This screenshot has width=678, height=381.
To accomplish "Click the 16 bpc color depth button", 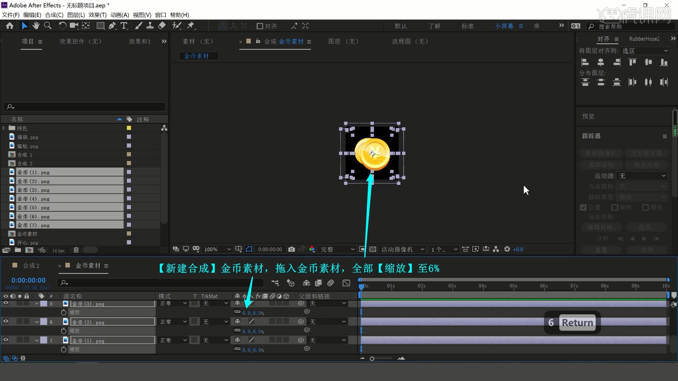I will (59, 250).
